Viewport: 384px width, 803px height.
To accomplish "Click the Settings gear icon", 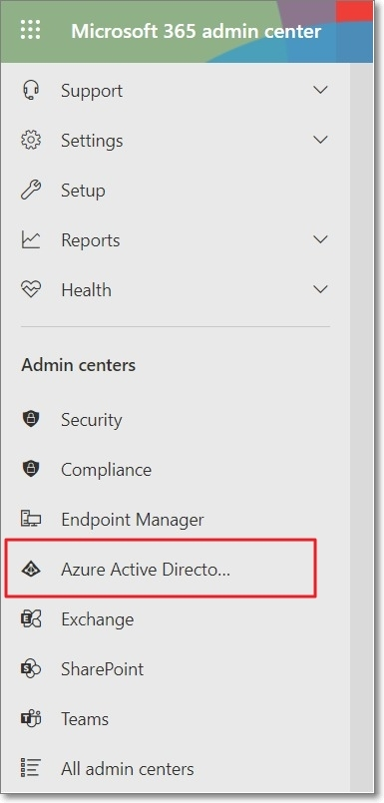I will coord(30,140).
